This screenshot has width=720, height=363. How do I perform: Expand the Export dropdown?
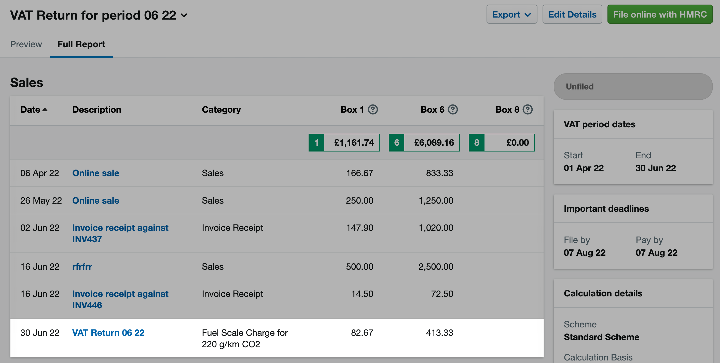click(x=511, y=14)
